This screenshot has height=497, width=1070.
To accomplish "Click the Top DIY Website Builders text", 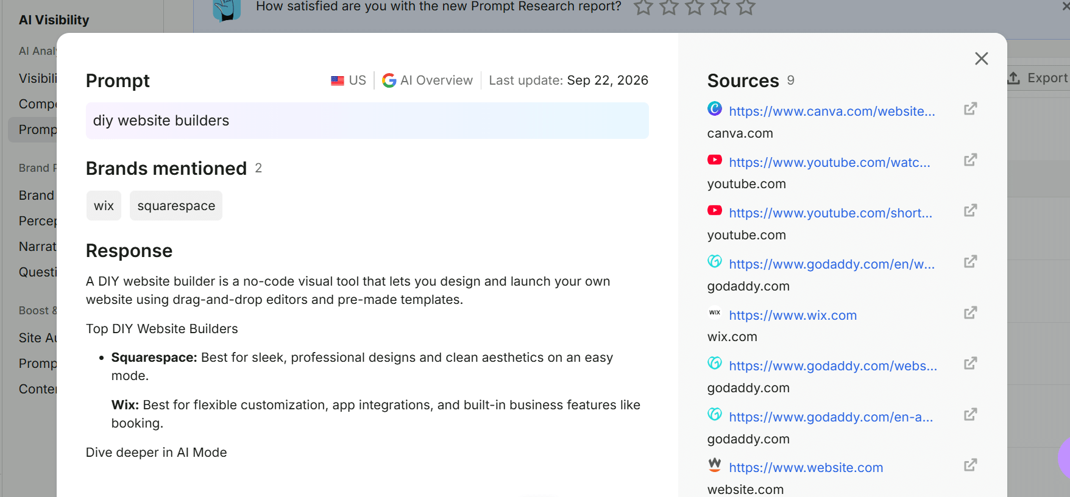I will tap(161, 329).
